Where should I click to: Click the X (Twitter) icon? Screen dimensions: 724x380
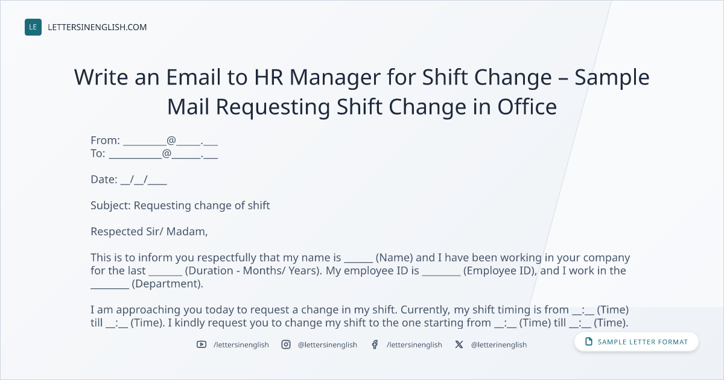[459, 344]
